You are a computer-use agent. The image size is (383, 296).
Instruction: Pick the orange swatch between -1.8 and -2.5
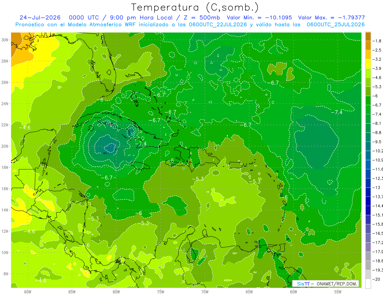pos(368,45)
